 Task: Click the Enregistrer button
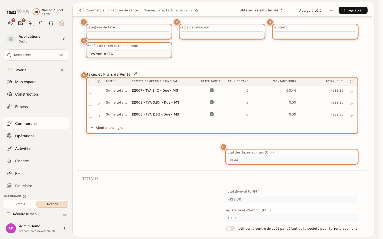[353, 10]
